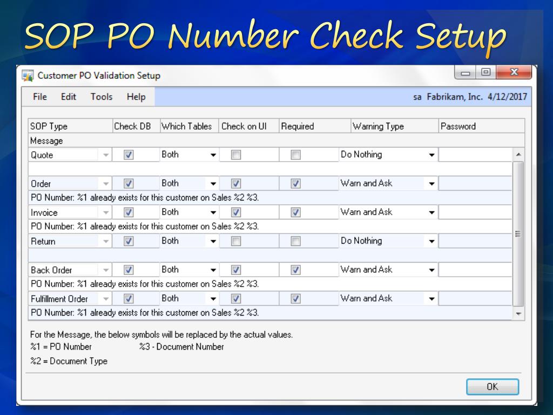Enable Check on UI for Return row
This screenshot has width=553, height=415.
pos(236,241)
